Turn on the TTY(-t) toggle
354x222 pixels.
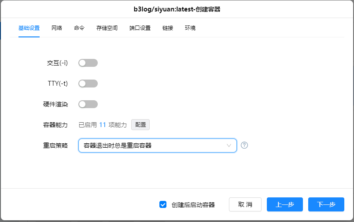point(88,84)
